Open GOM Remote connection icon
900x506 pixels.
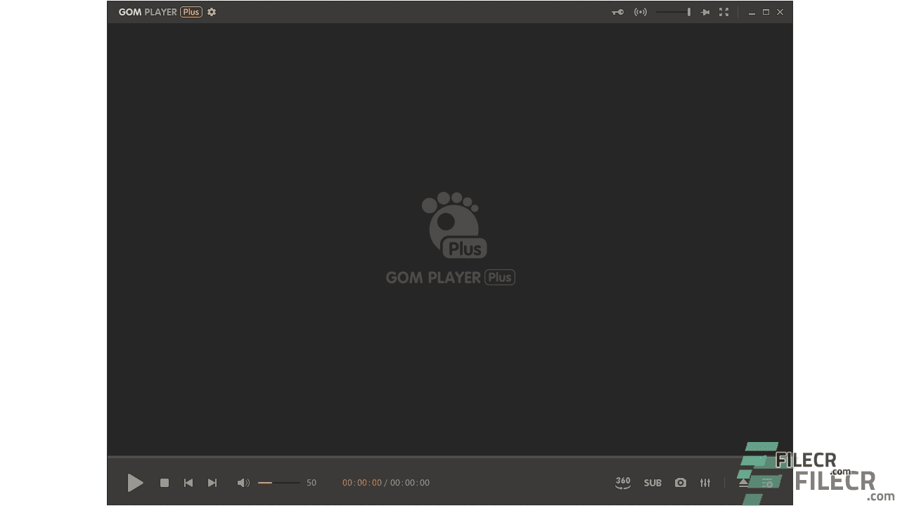640,12
